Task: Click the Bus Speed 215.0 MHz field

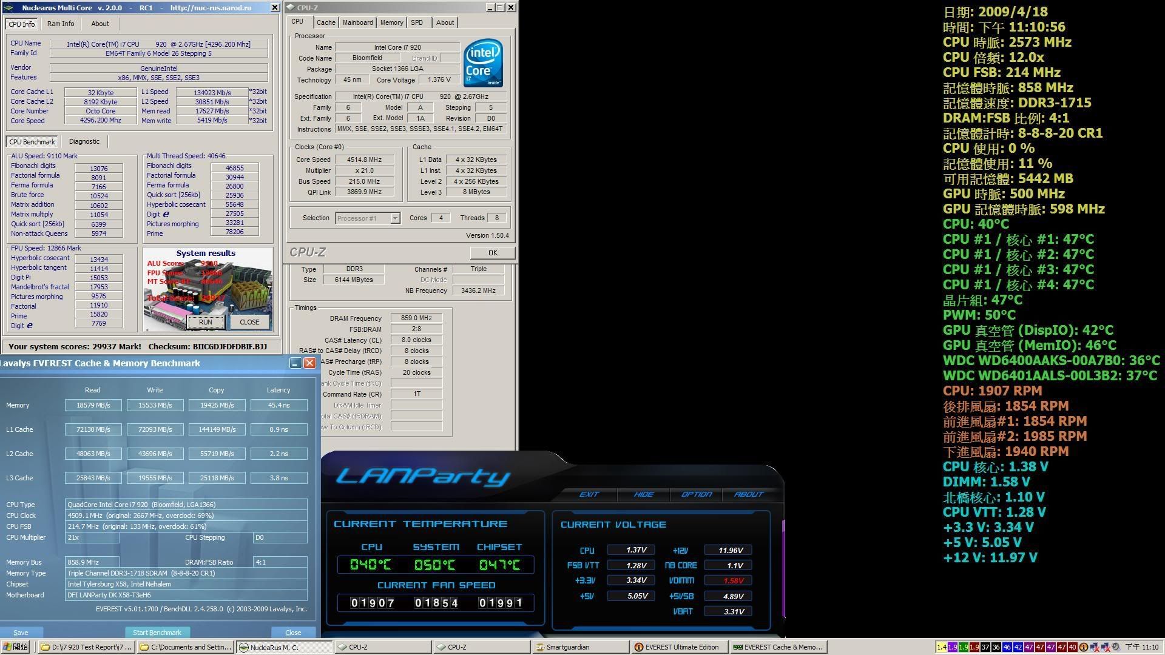Action: pos(364,181)
